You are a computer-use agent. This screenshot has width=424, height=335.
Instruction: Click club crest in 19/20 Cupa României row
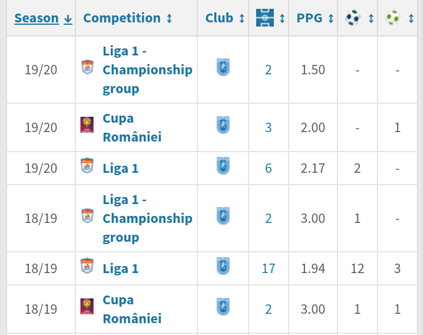click(x=223, y=125)
